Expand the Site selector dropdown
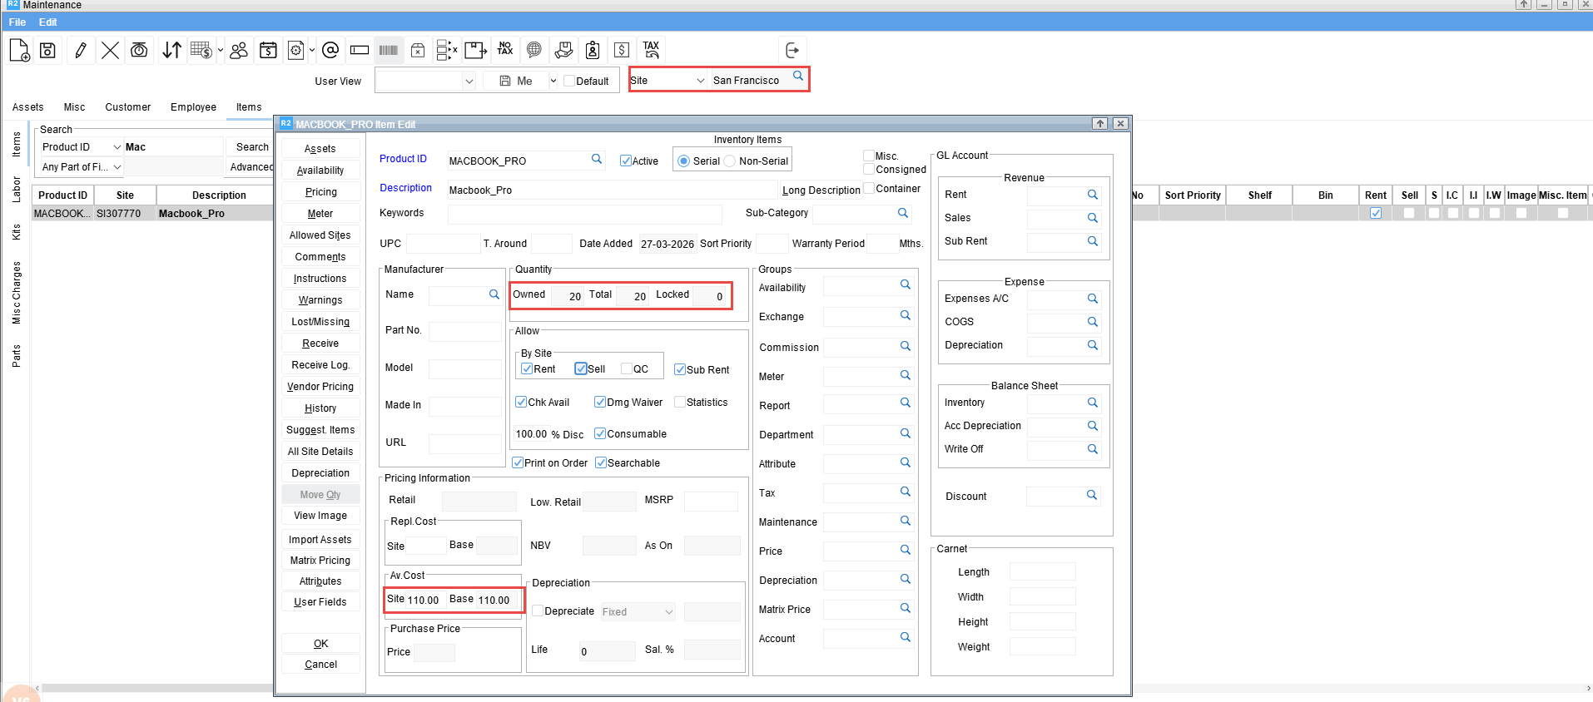Viewport: 1593px width, 702px height. click(x=700, y=81)
